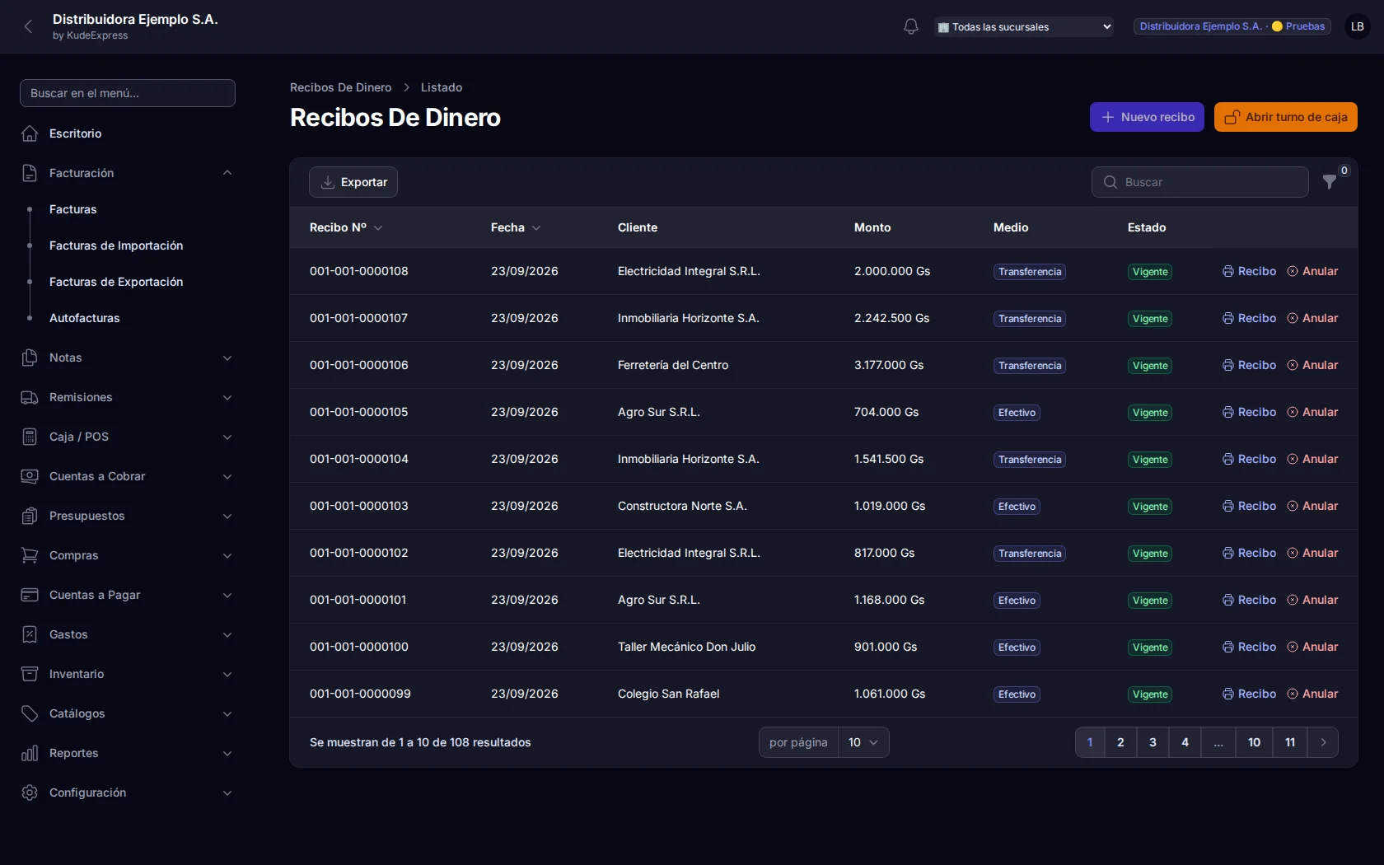Click receipt number 001-001-0000107
Screen dimensions: 1384x865
click(x=358, y=318)
